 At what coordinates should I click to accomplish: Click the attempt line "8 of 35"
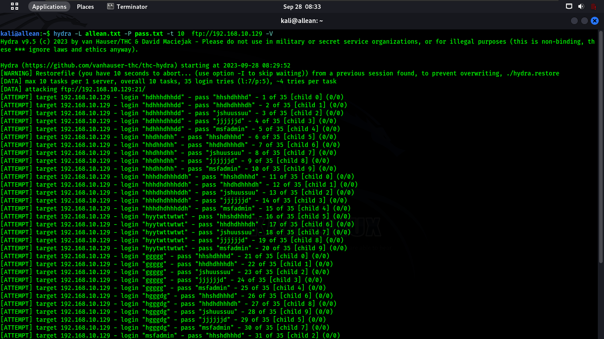(x=168, y=153)
